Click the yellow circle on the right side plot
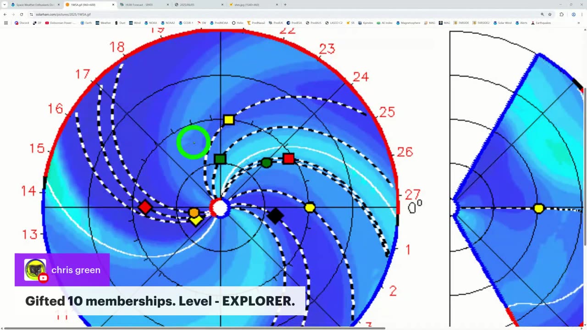 coord(539,209)
